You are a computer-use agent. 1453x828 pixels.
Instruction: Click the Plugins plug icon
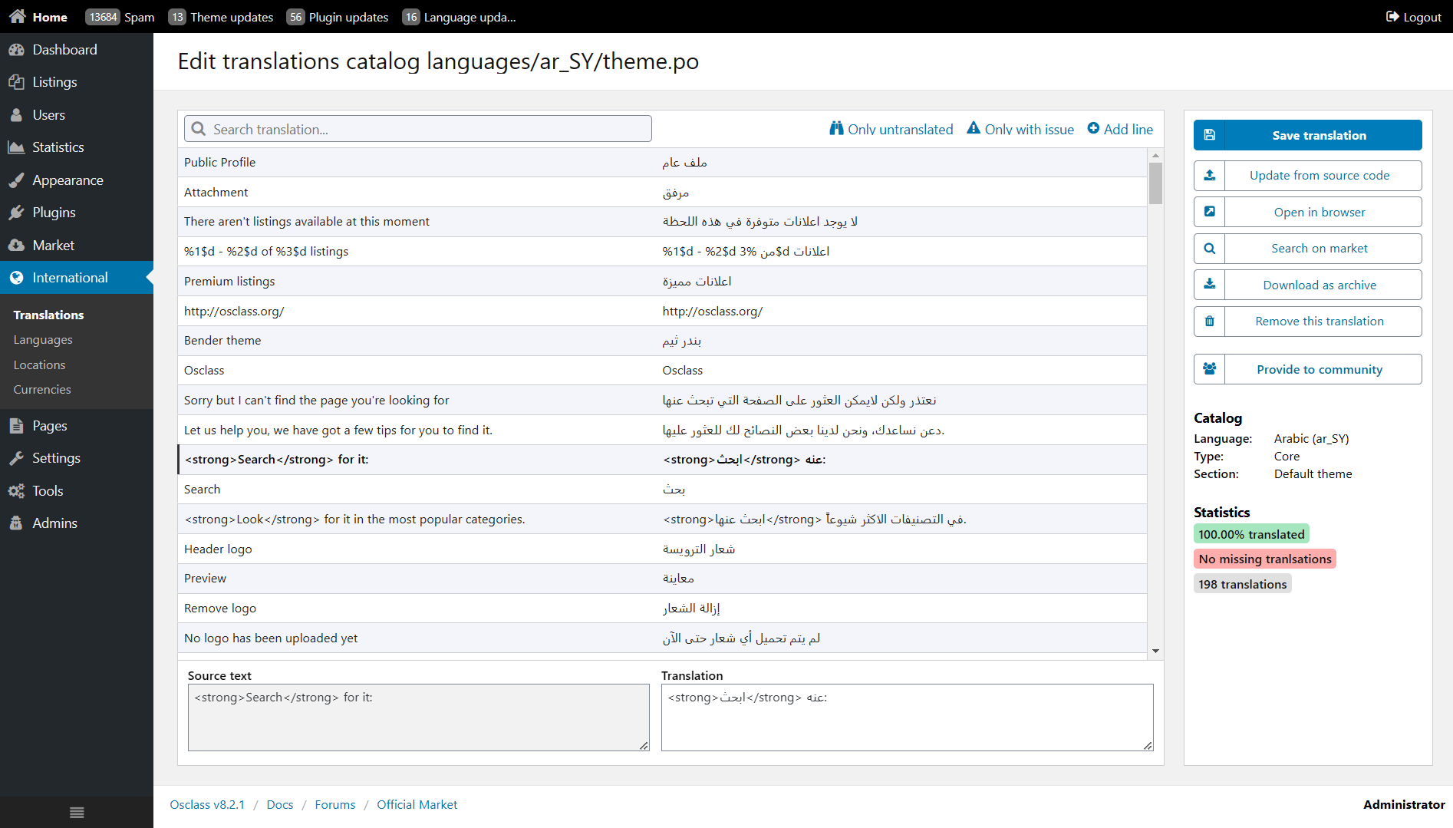tap(16, 213)
